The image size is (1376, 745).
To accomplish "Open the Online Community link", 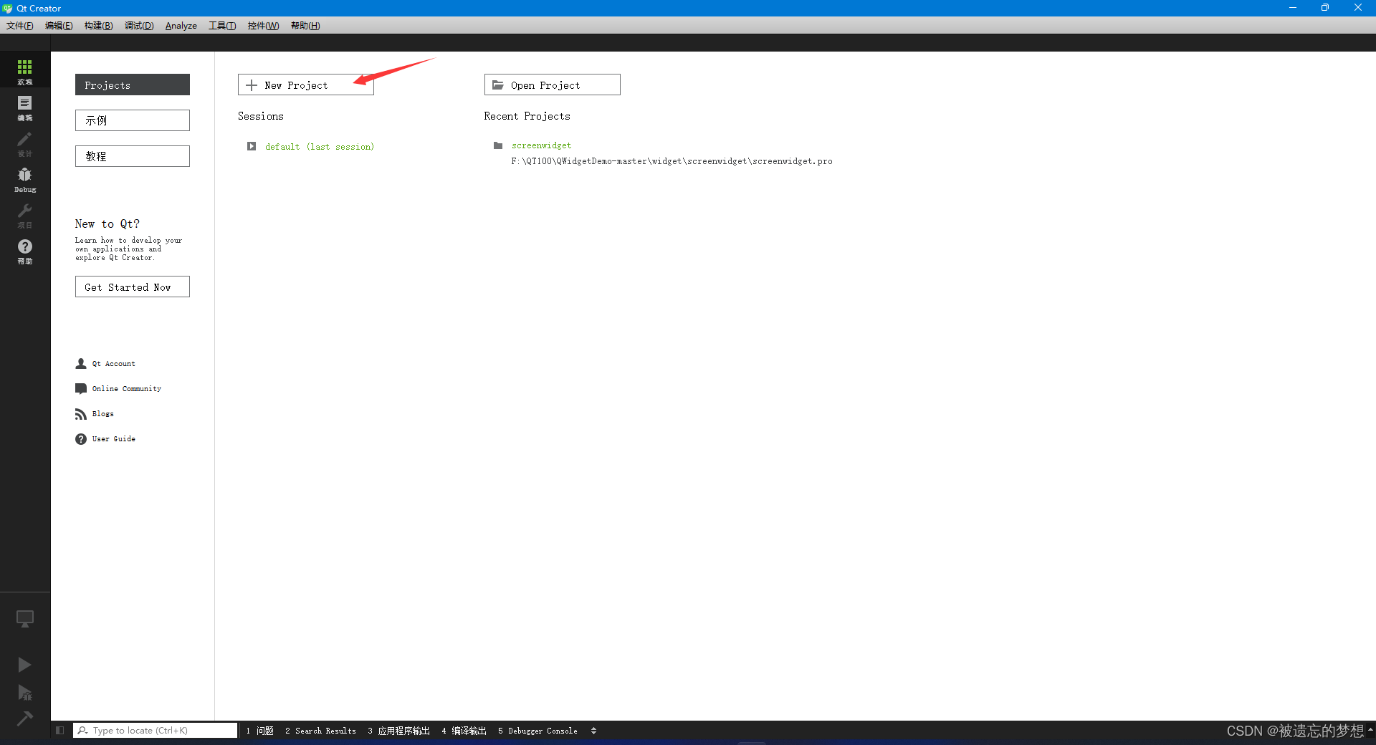I will tap(127, 389).
